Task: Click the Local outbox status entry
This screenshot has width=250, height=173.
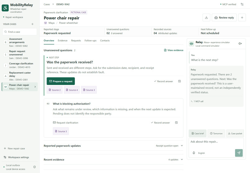Action: click(13, 165)
